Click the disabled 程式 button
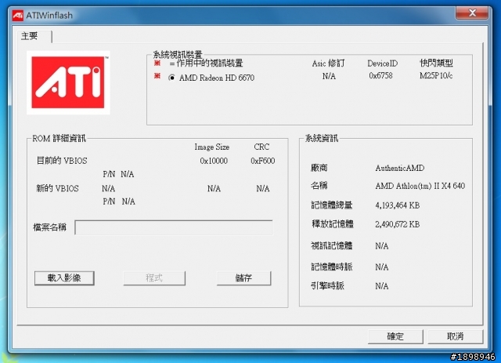The height and width of the screenshot is (363, 501). [x=154, y=278]
